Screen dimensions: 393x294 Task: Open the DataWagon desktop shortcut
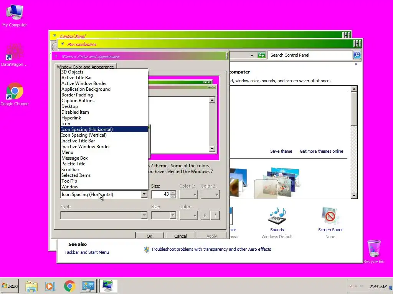14,54
